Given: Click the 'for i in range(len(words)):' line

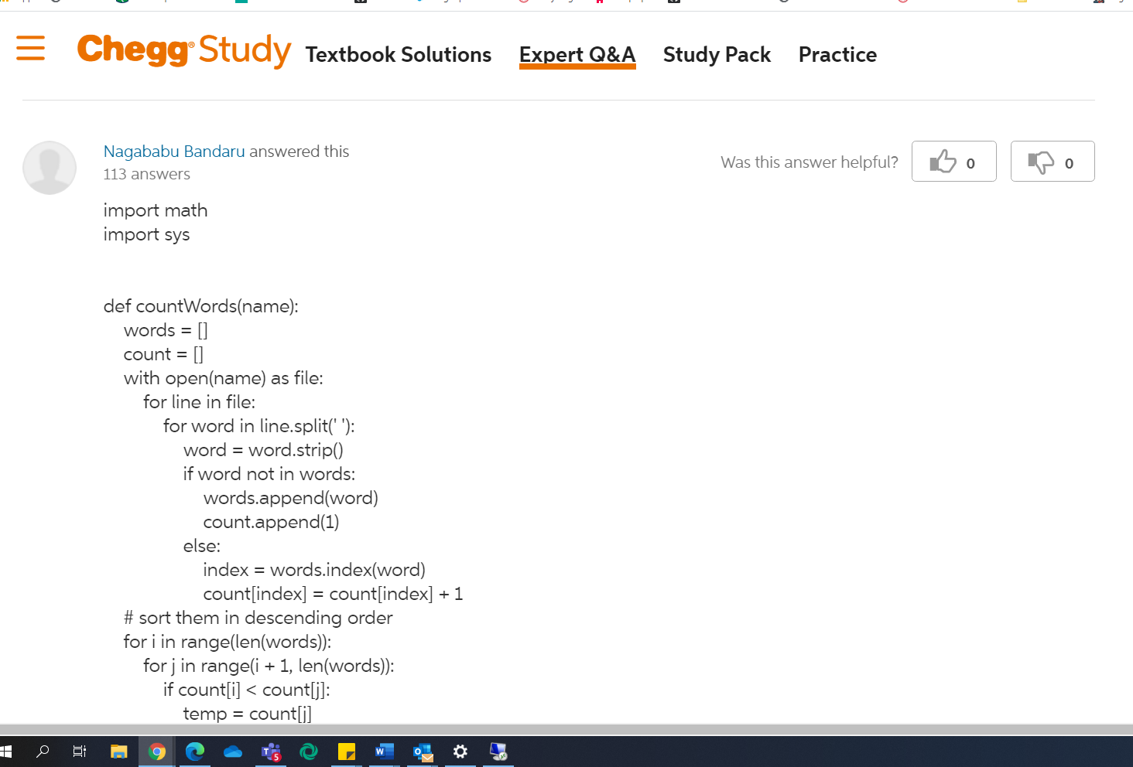Looking at the screenshot, I should click(x=228, y=642).
